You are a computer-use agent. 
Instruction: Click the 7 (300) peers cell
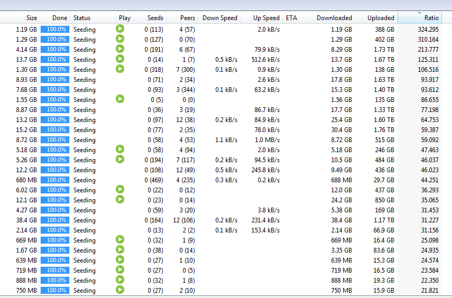coord(186,70)
